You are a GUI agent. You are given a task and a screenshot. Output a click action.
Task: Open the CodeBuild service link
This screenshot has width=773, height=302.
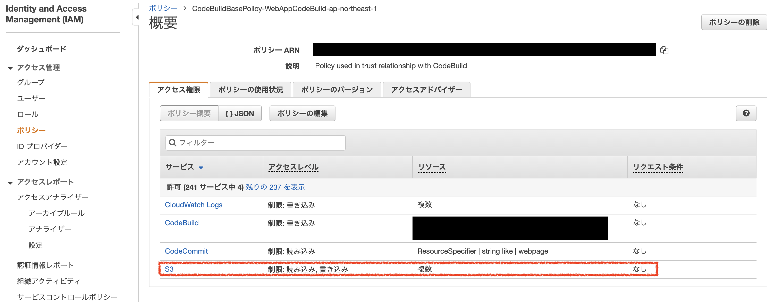tap(182, 223)
